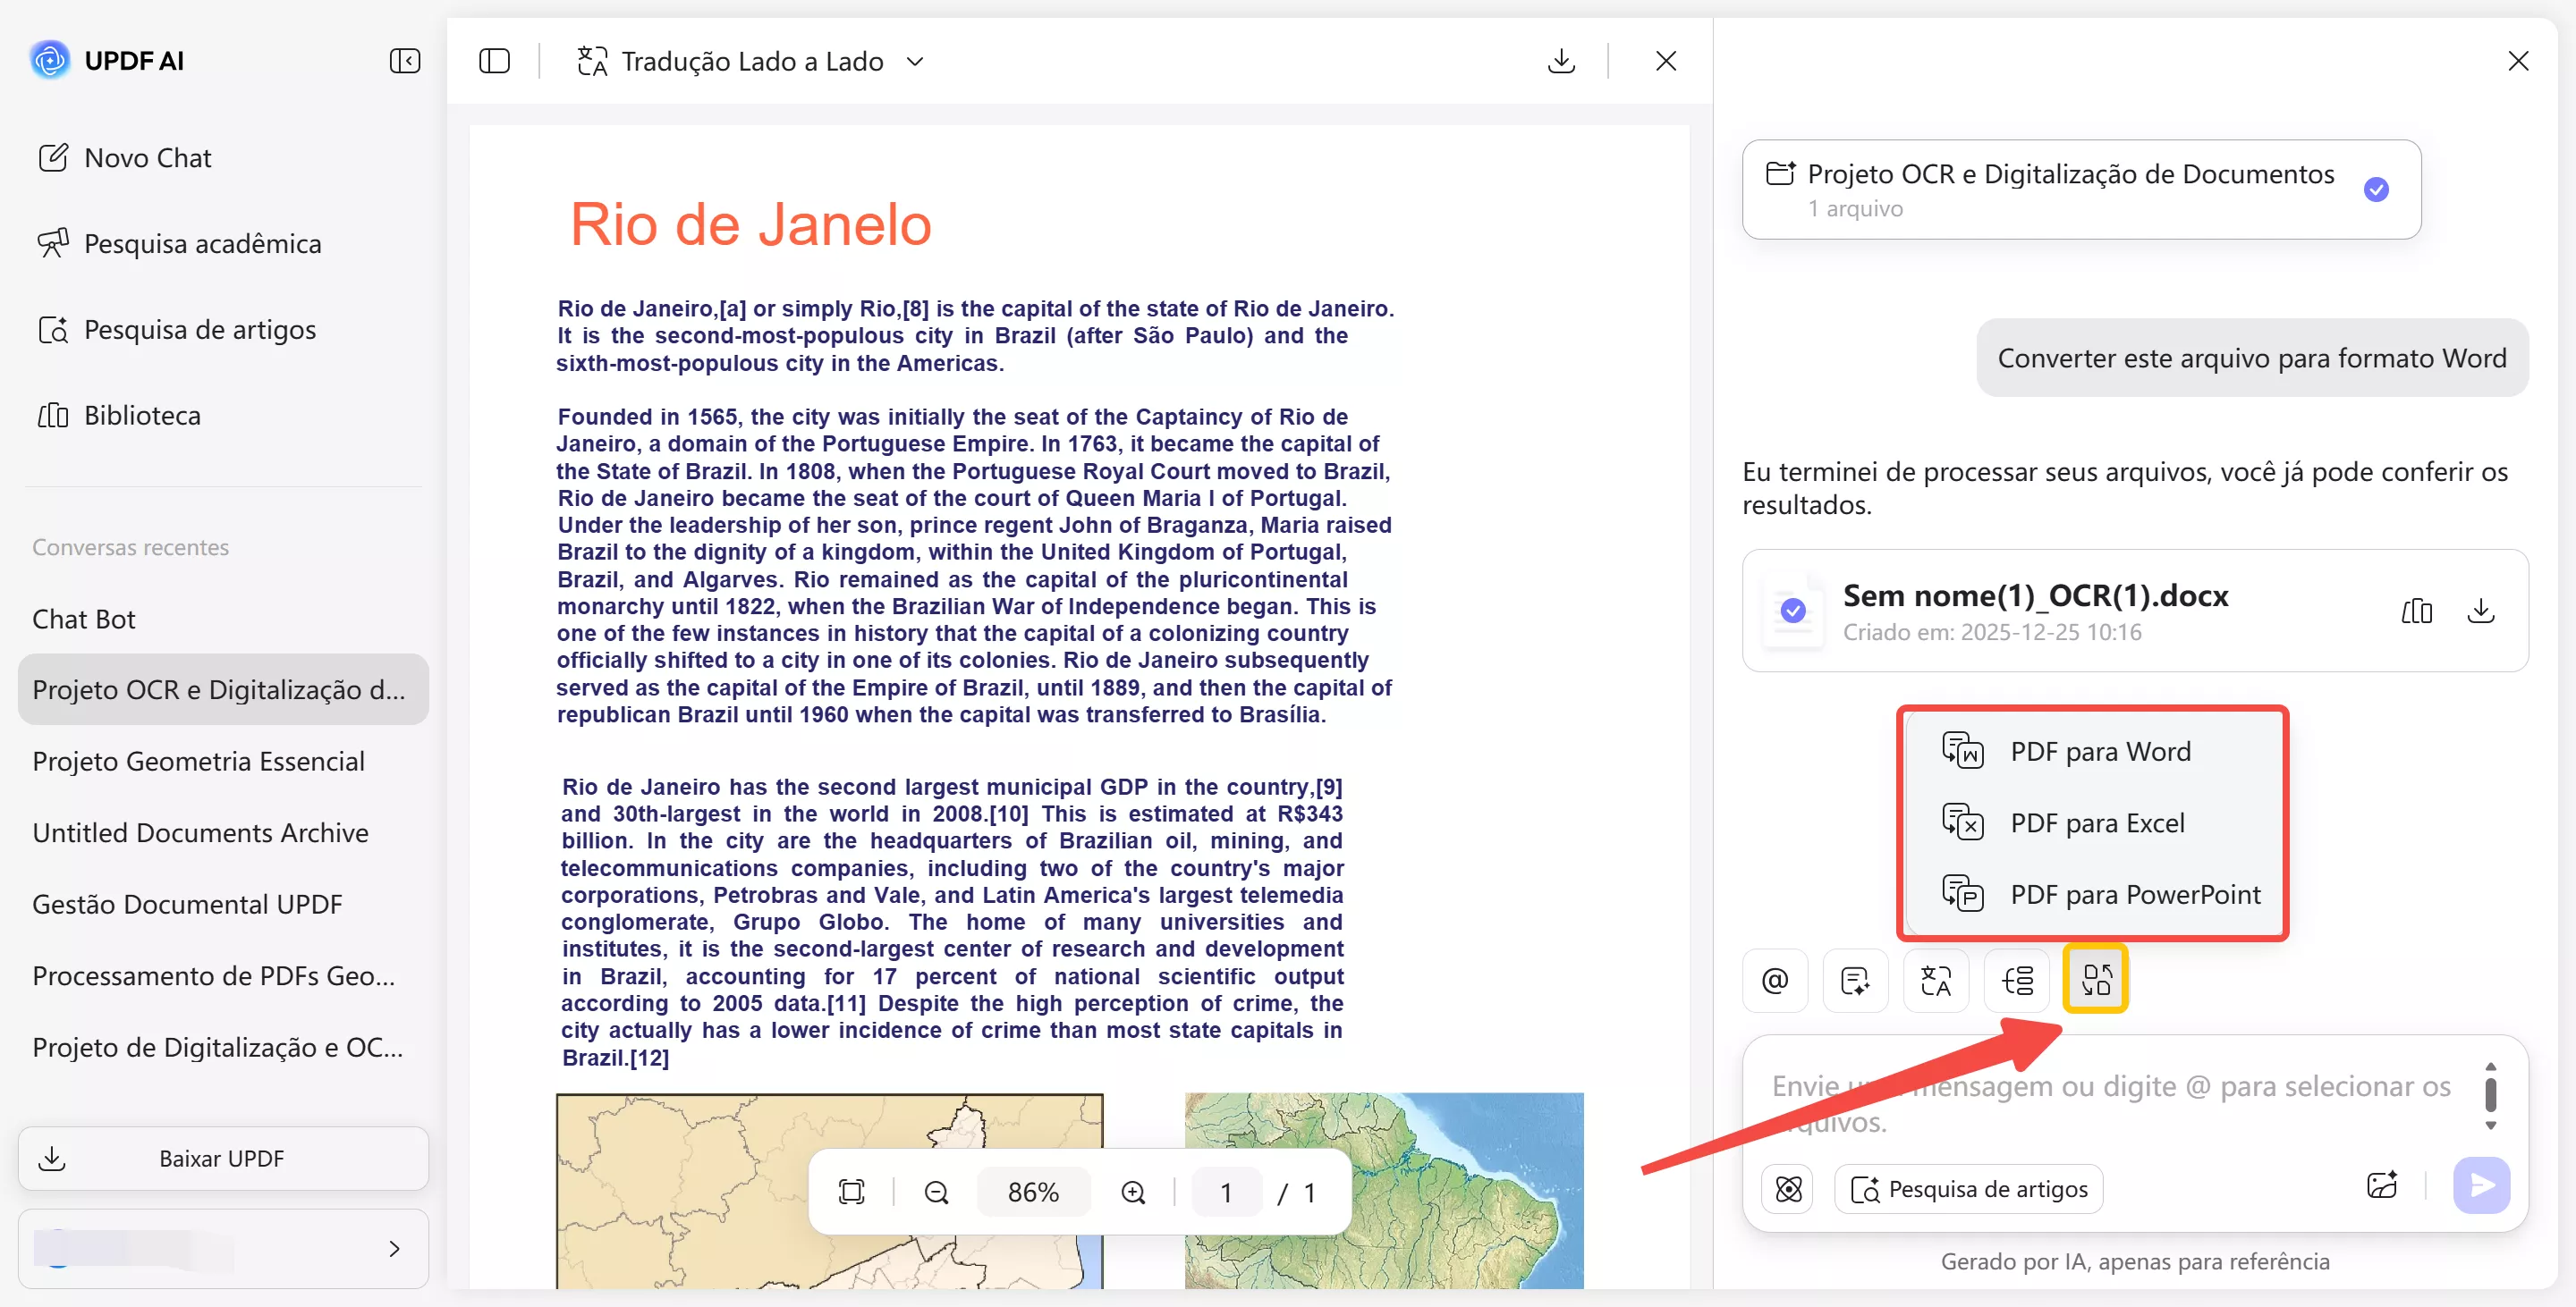This screenshot has height=1307, width=2576.
Task: Click the fit page icon in bottom toolbar
Action: [851, 1191]
